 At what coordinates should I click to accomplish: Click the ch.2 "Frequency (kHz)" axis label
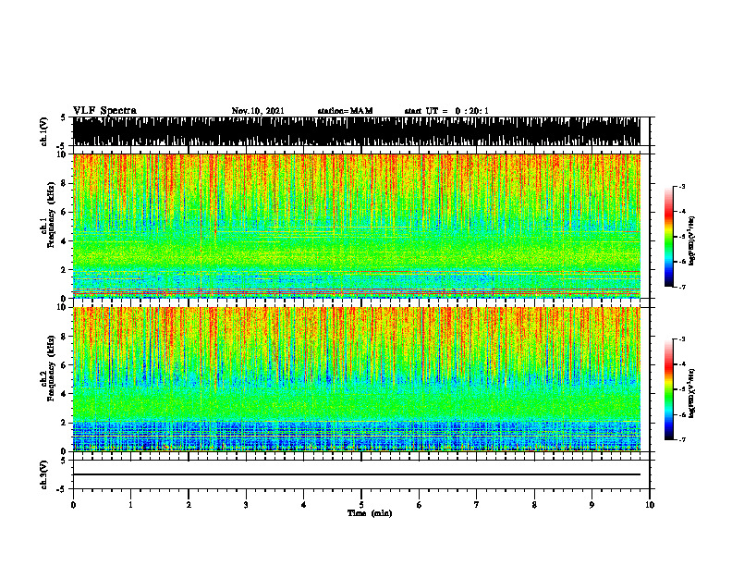click(51, 368)
